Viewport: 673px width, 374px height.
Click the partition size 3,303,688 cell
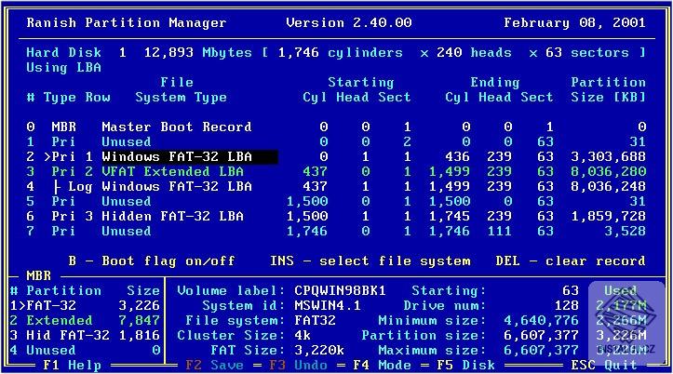coord(608,156)
